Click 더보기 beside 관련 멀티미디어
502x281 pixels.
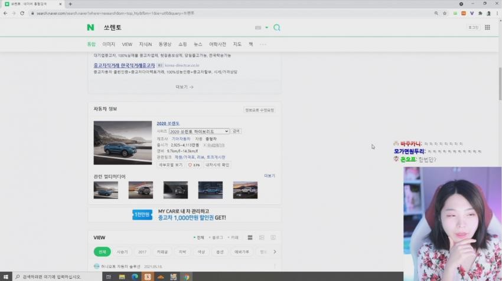click(269, 176)
